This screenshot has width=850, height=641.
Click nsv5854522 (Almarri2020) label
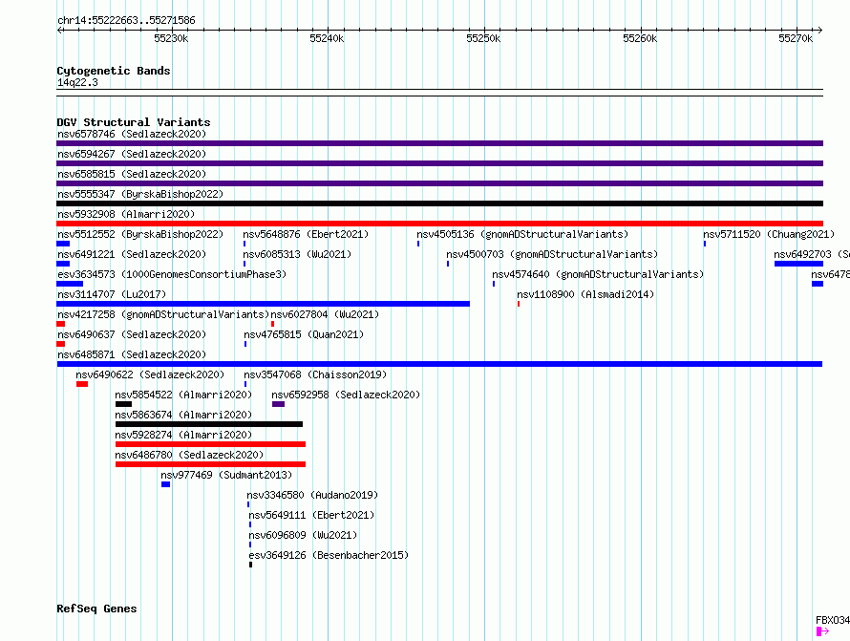click(183, 395)
